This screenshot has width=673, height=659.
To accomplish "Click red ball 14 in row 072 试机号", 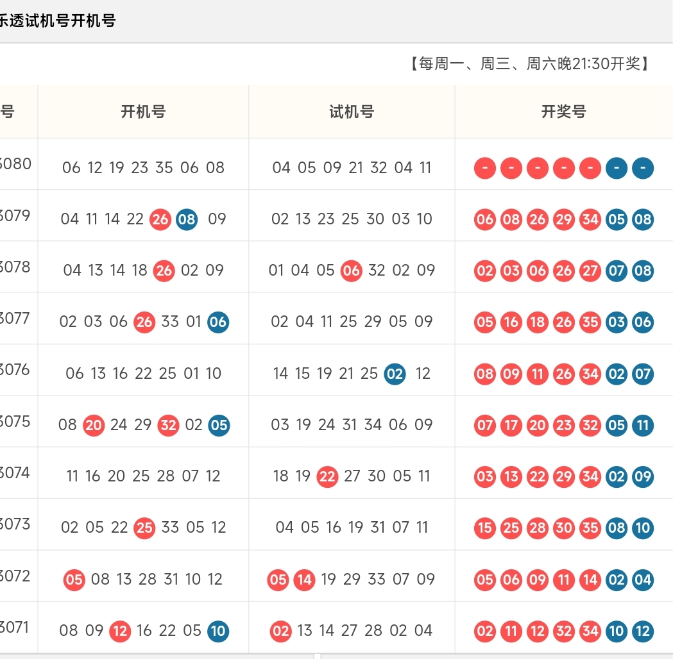I will click(x=304, y=580).
